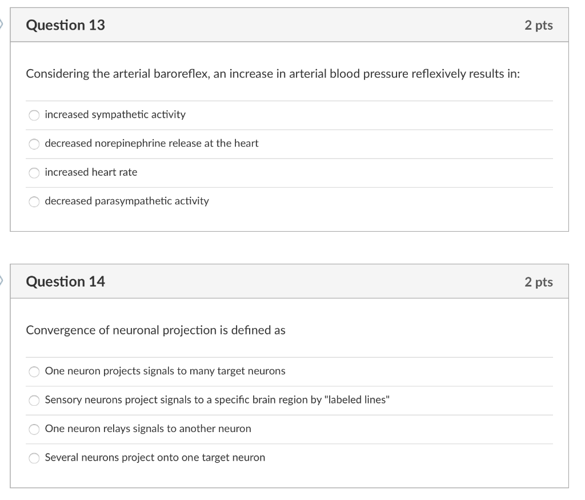The width and height of the screenshot is (585, 500).
Task: Click the 'increased sympathetic activity' answer text
Action: pos(115,115)
